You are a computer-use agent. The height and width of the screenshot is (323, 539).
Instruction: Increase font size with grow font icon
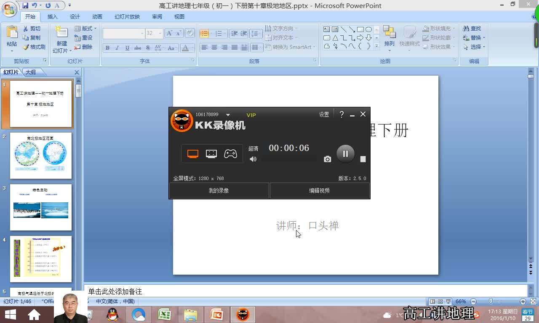point(169,33)
